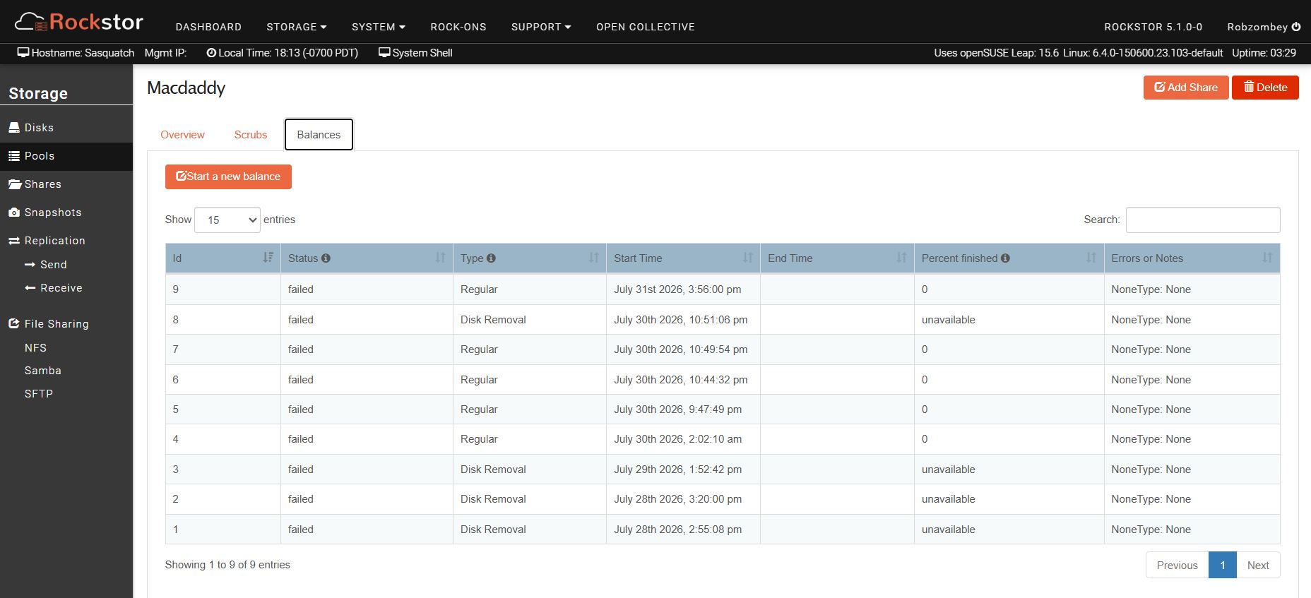Click the Hostname monitor icon
Viewport: 1311px width, 598px height.
pyautogui.click(x=23, y=53)
